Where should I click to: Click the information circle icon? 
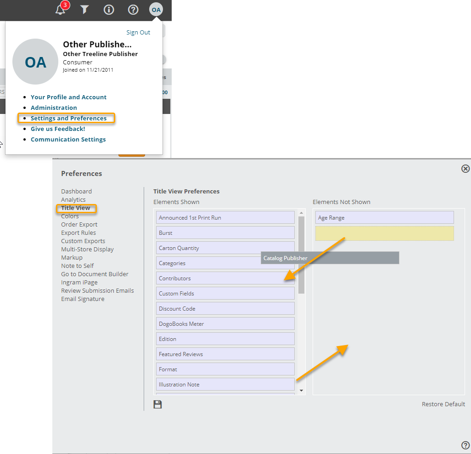pyautogui.click(x=109, y=10)
